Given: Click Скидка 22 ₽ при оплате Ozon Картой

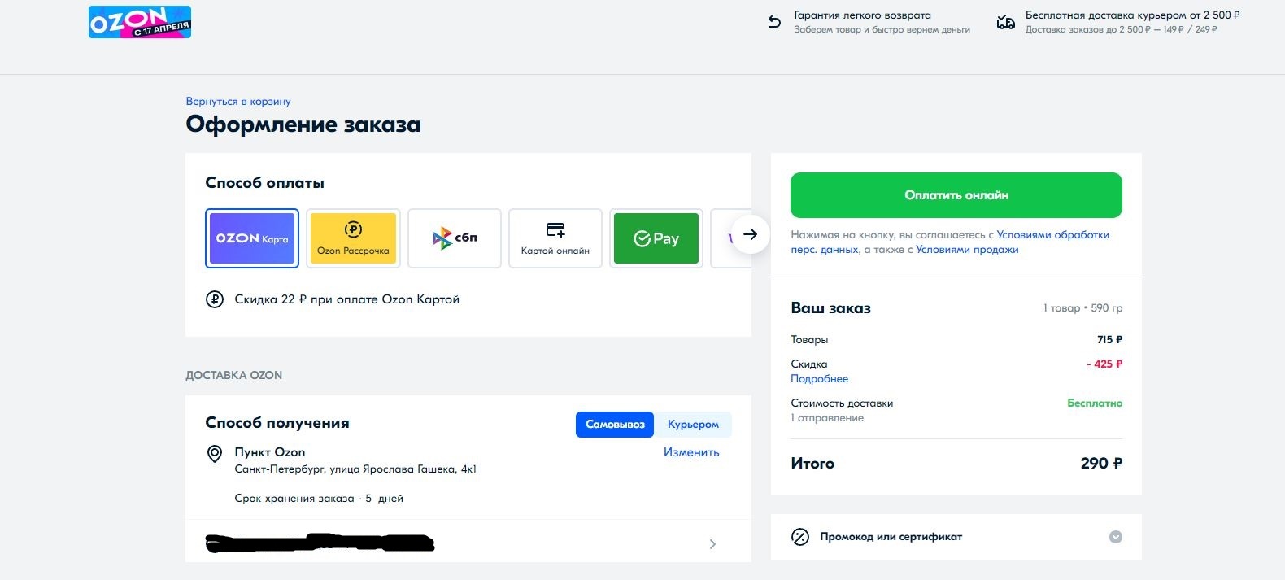Looking at the screenshot, I should [347, 299].
